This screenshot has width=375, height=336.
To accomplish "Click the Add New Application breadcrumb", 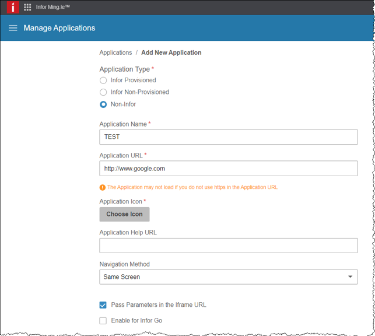I will point(171,52).
